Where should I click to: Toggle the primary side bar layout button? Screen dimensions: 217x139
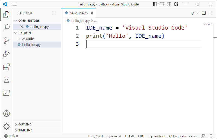click(x=155, y=4)
